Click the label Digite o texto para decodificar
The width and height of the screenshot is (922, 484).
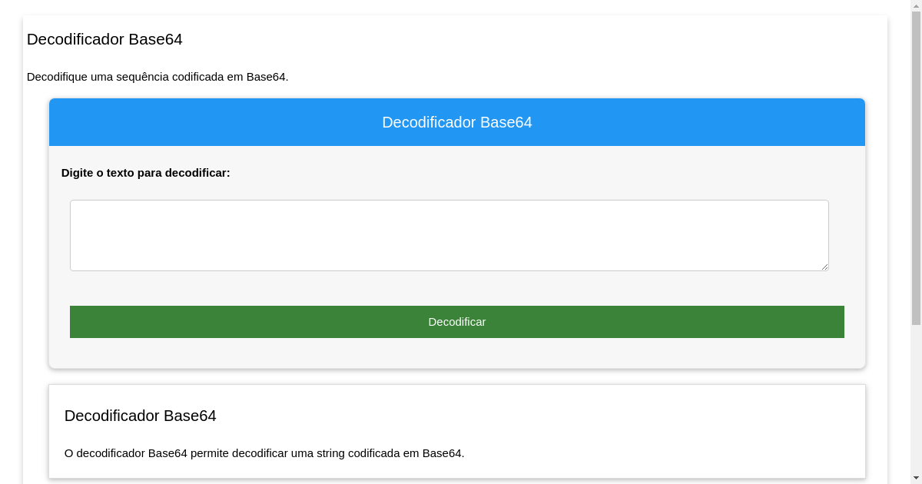(146, 173)
